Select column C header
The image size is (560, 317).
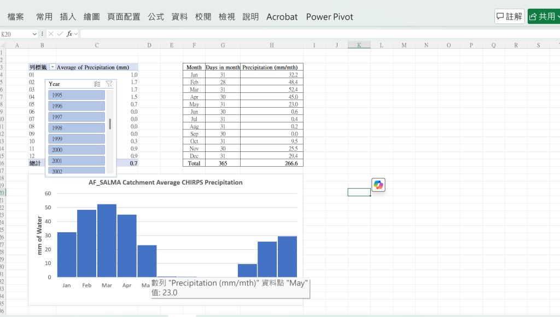click(x=97, y=45)
